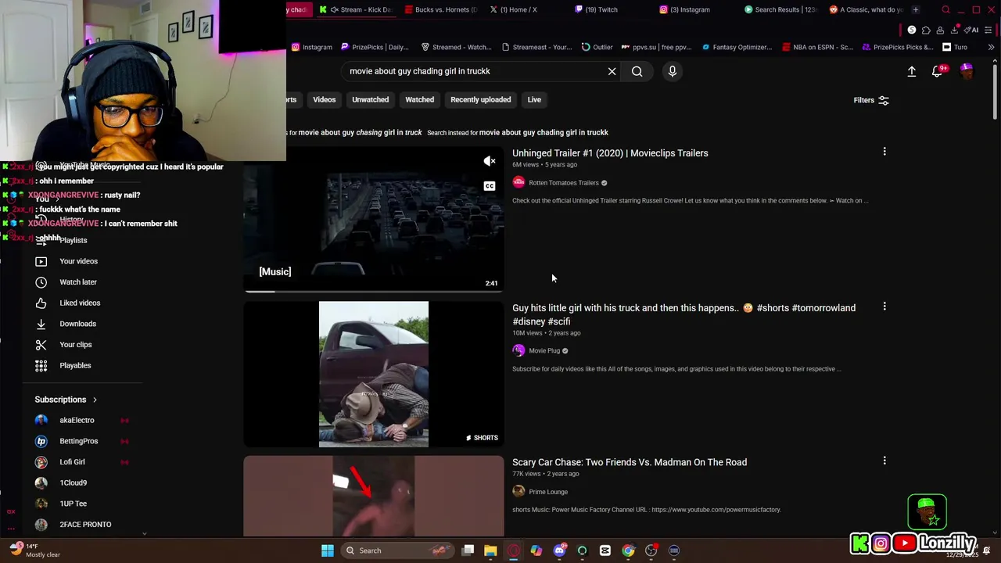This screenshot has width=1001, height=563.
Task: Open the 'Guy hits little girl' Shorts thumbnail
Action: pos(374,374)
